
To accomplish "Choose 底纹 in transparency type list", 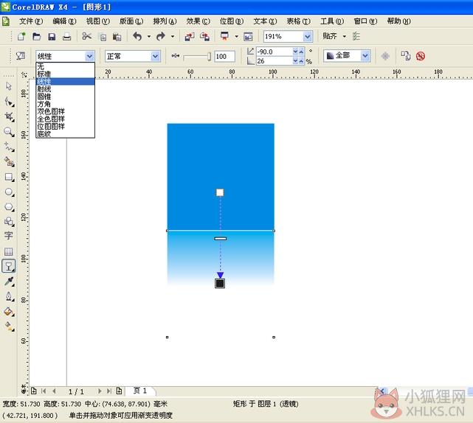I will [x=65, y=134].
